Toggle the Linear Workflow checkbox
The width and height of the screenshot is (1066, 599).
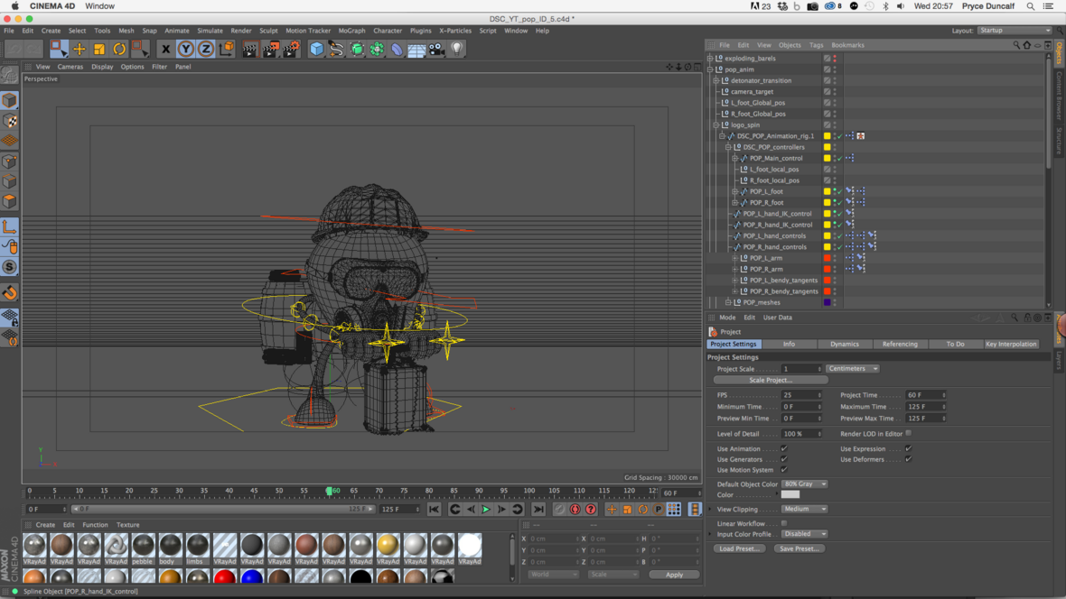pos(784,523)
